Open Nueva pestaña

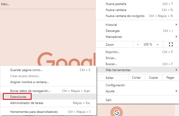138,4
